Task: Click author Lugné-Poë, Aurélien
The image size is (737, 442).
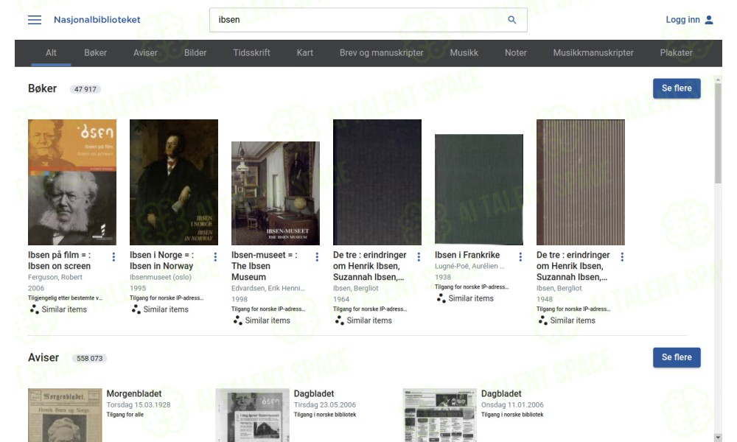Action: 469,266
